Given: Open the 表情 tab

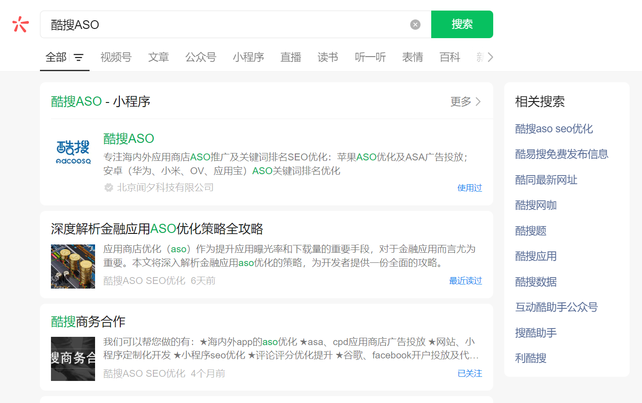Looking at the screenshot, I should (412, 57).
